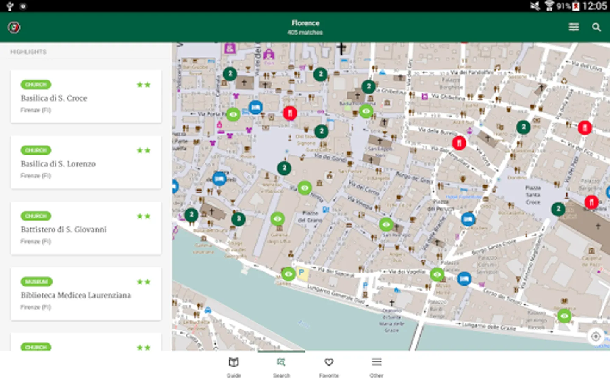
Task: Open the cluster marker numbered 3
Action: point(238,219)
